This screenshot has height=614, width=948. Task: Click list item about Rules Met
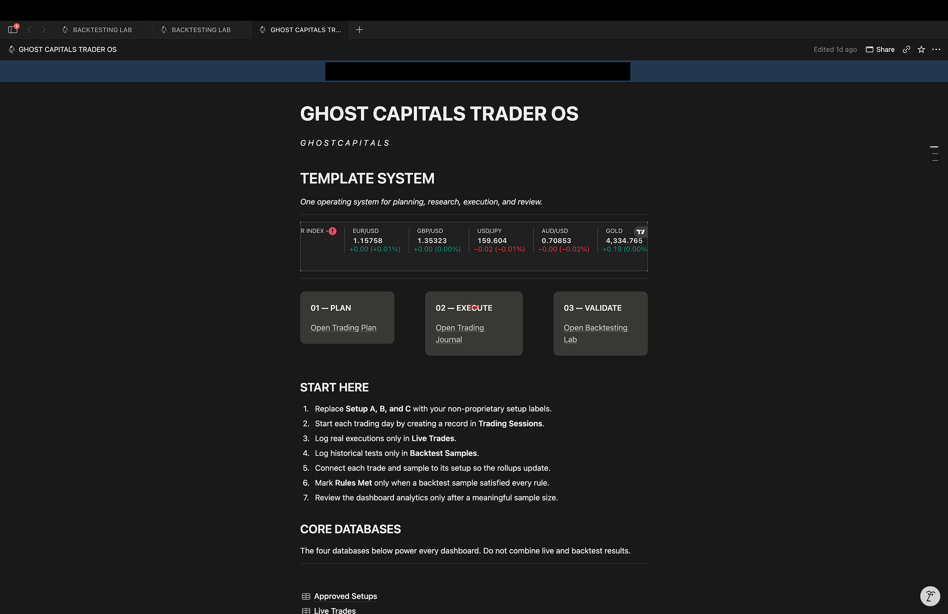(432, 483)
